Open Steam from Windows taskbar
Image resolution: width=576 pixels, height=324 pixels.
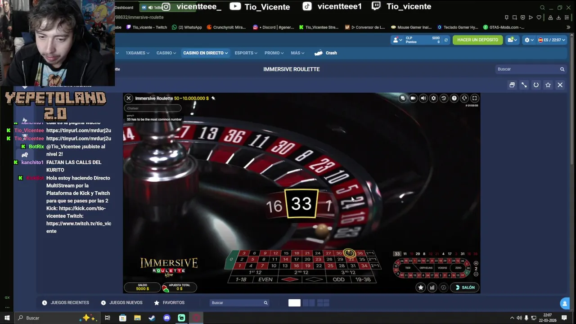click(x=152, y=318)
